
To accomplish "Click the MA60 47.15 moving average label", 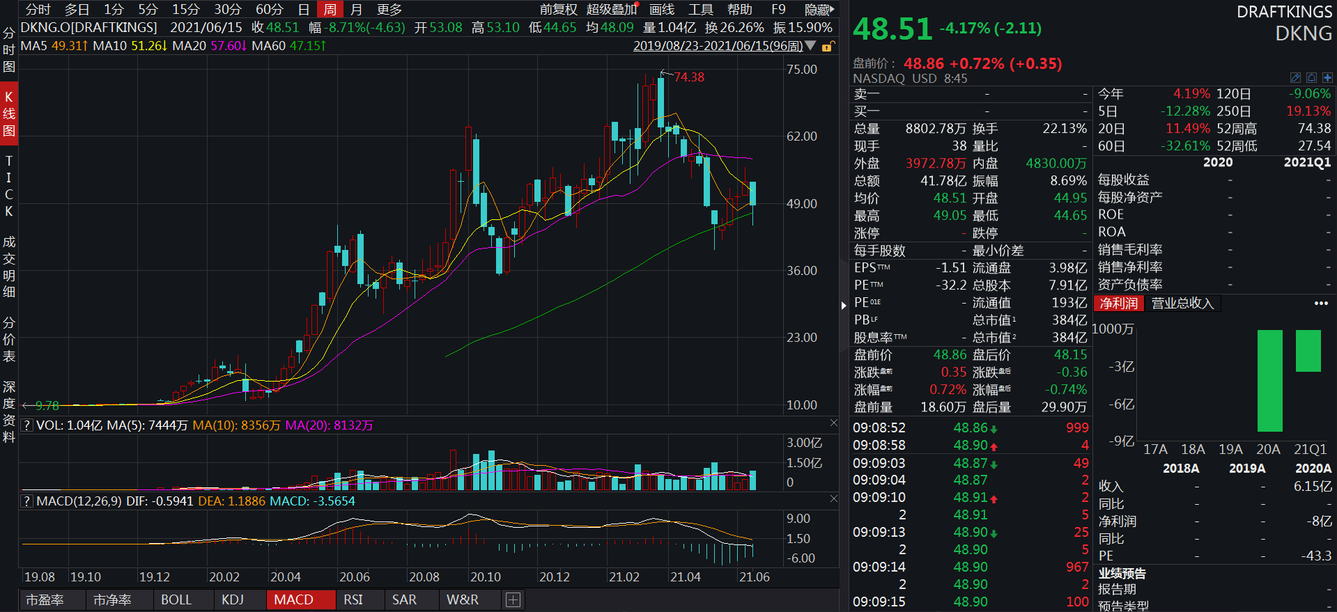I will pos(289,46).
